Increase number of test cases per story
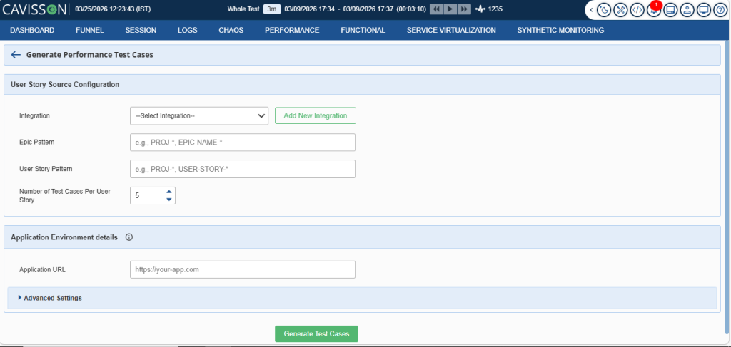This screenshot has width=731, height=347. (169, 192)
